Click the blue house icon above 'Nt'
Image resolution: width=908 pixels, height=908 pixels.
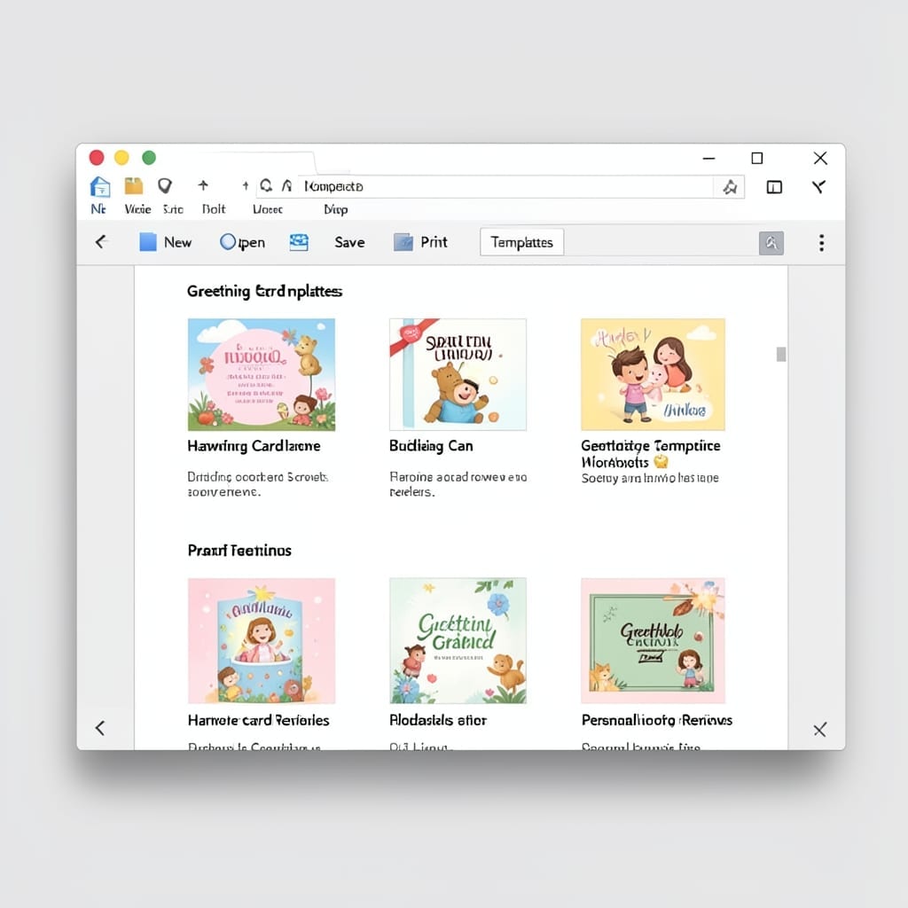tap(100, 187)
